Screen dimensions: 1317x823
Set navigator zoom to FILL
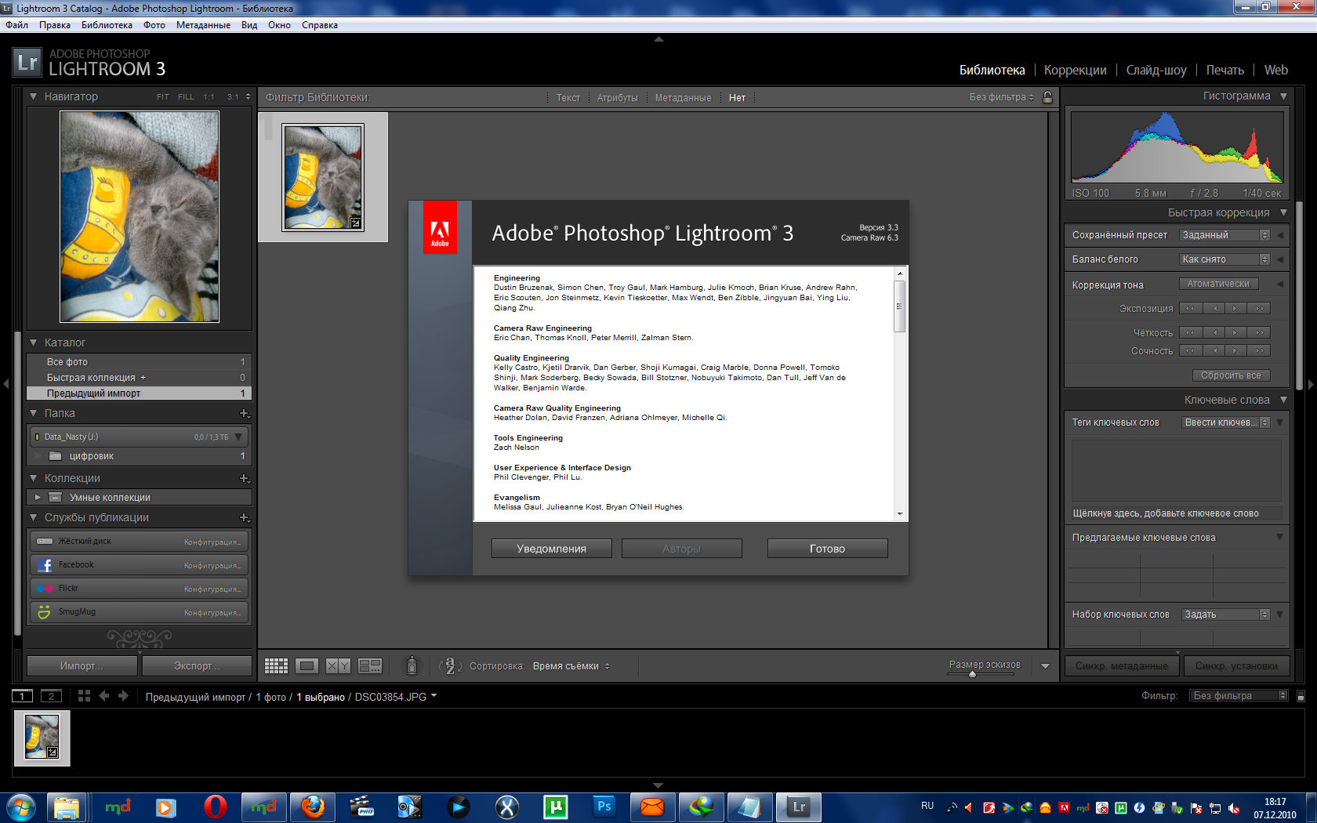tap(186, 97)
